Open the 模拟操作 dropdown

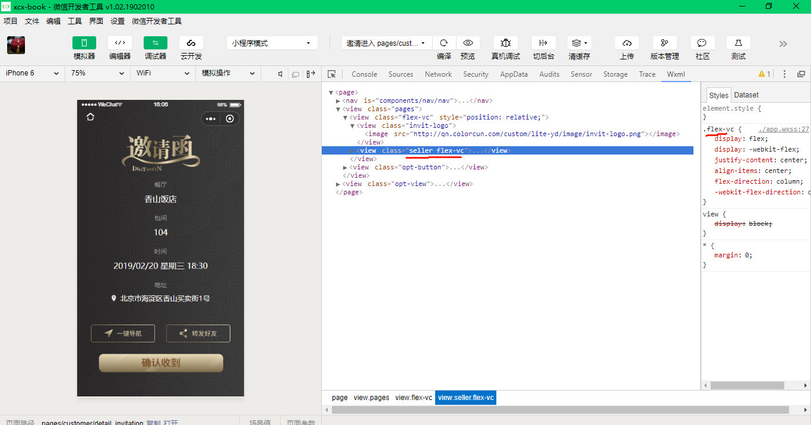click(228, 73)
